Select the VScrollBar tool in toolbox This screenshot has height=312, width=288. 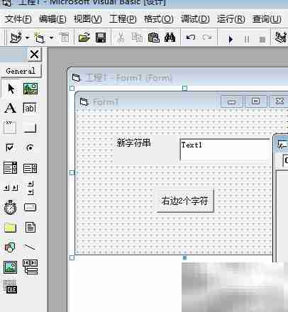pyautogui.click(x=31, y=188)
